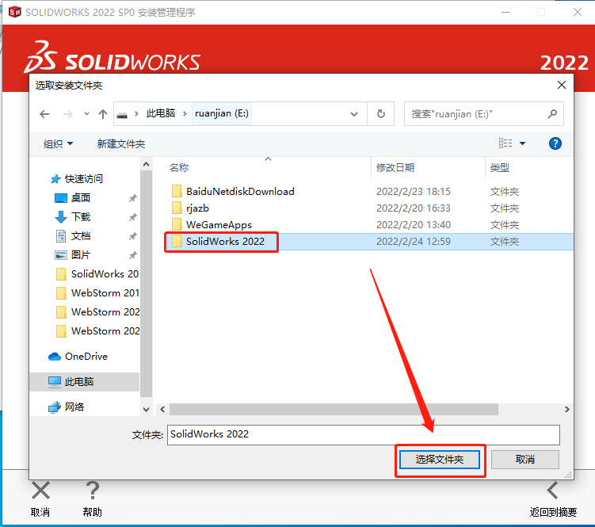Click the date 2022/2/23 18:15
Image resolution: width=595 pixels, height=527 pixels.
coord(414,191)
